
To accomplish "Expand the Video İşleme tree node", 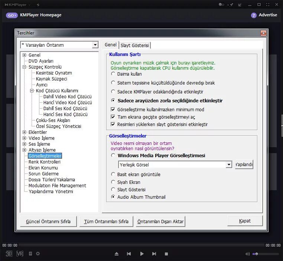I will [24, 138].
